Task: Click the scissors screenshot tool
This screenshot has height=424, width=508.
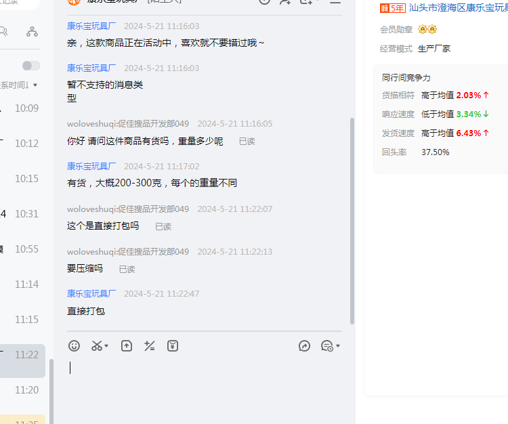Action: point(97,346)
